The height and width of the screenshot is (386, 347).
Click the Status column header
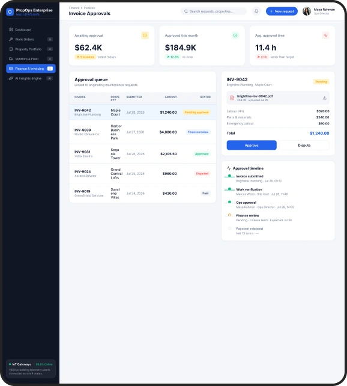click(205, 97)
